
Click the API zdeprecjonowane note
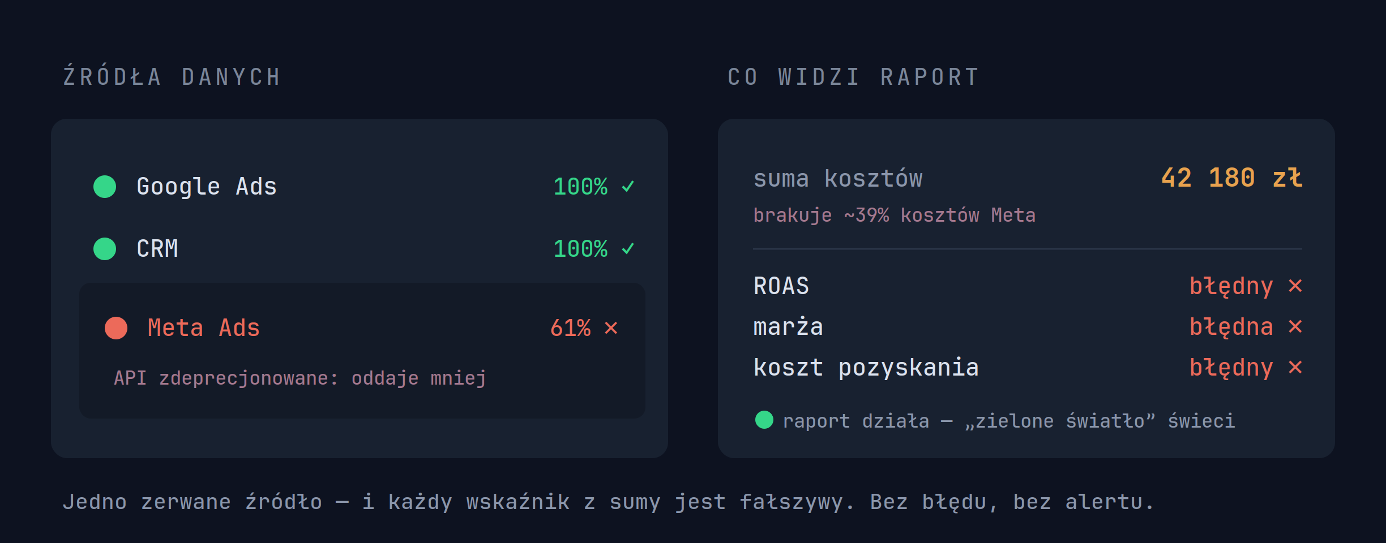point(300,378)
